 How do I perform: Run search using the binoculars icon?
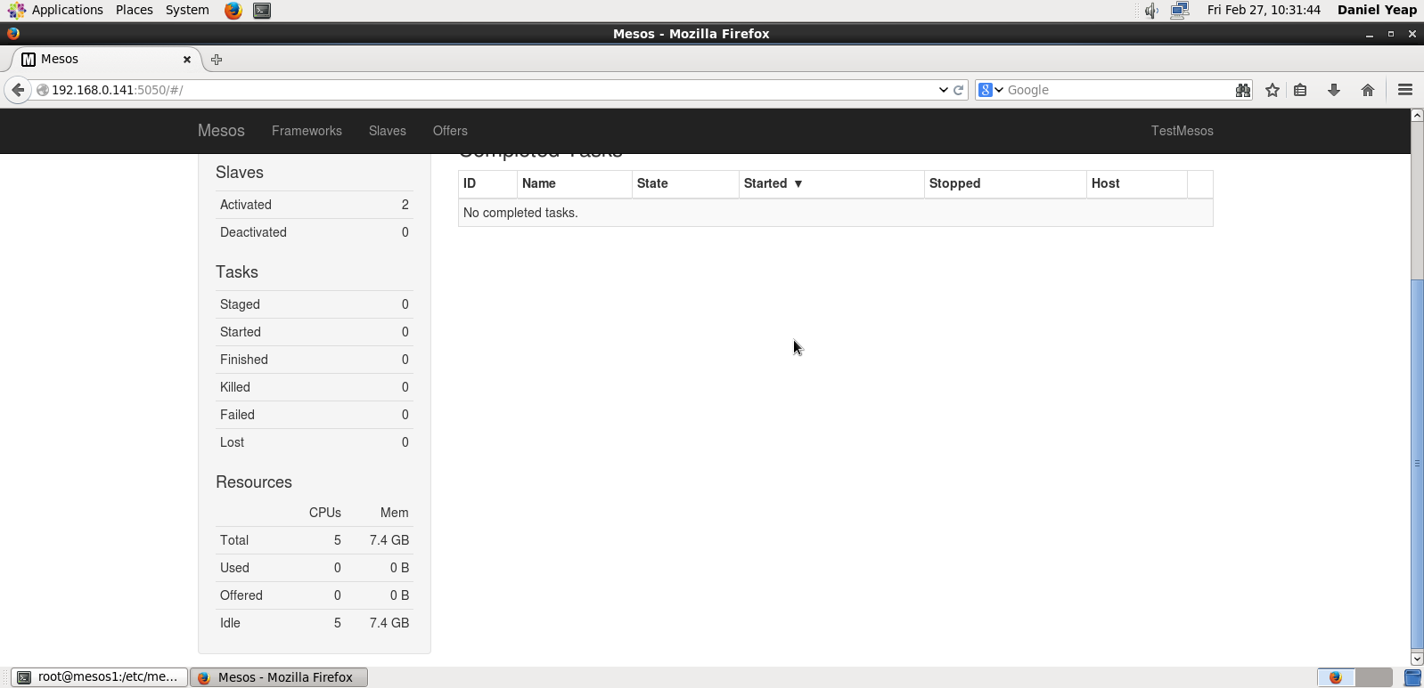[x=1243, y=90]
